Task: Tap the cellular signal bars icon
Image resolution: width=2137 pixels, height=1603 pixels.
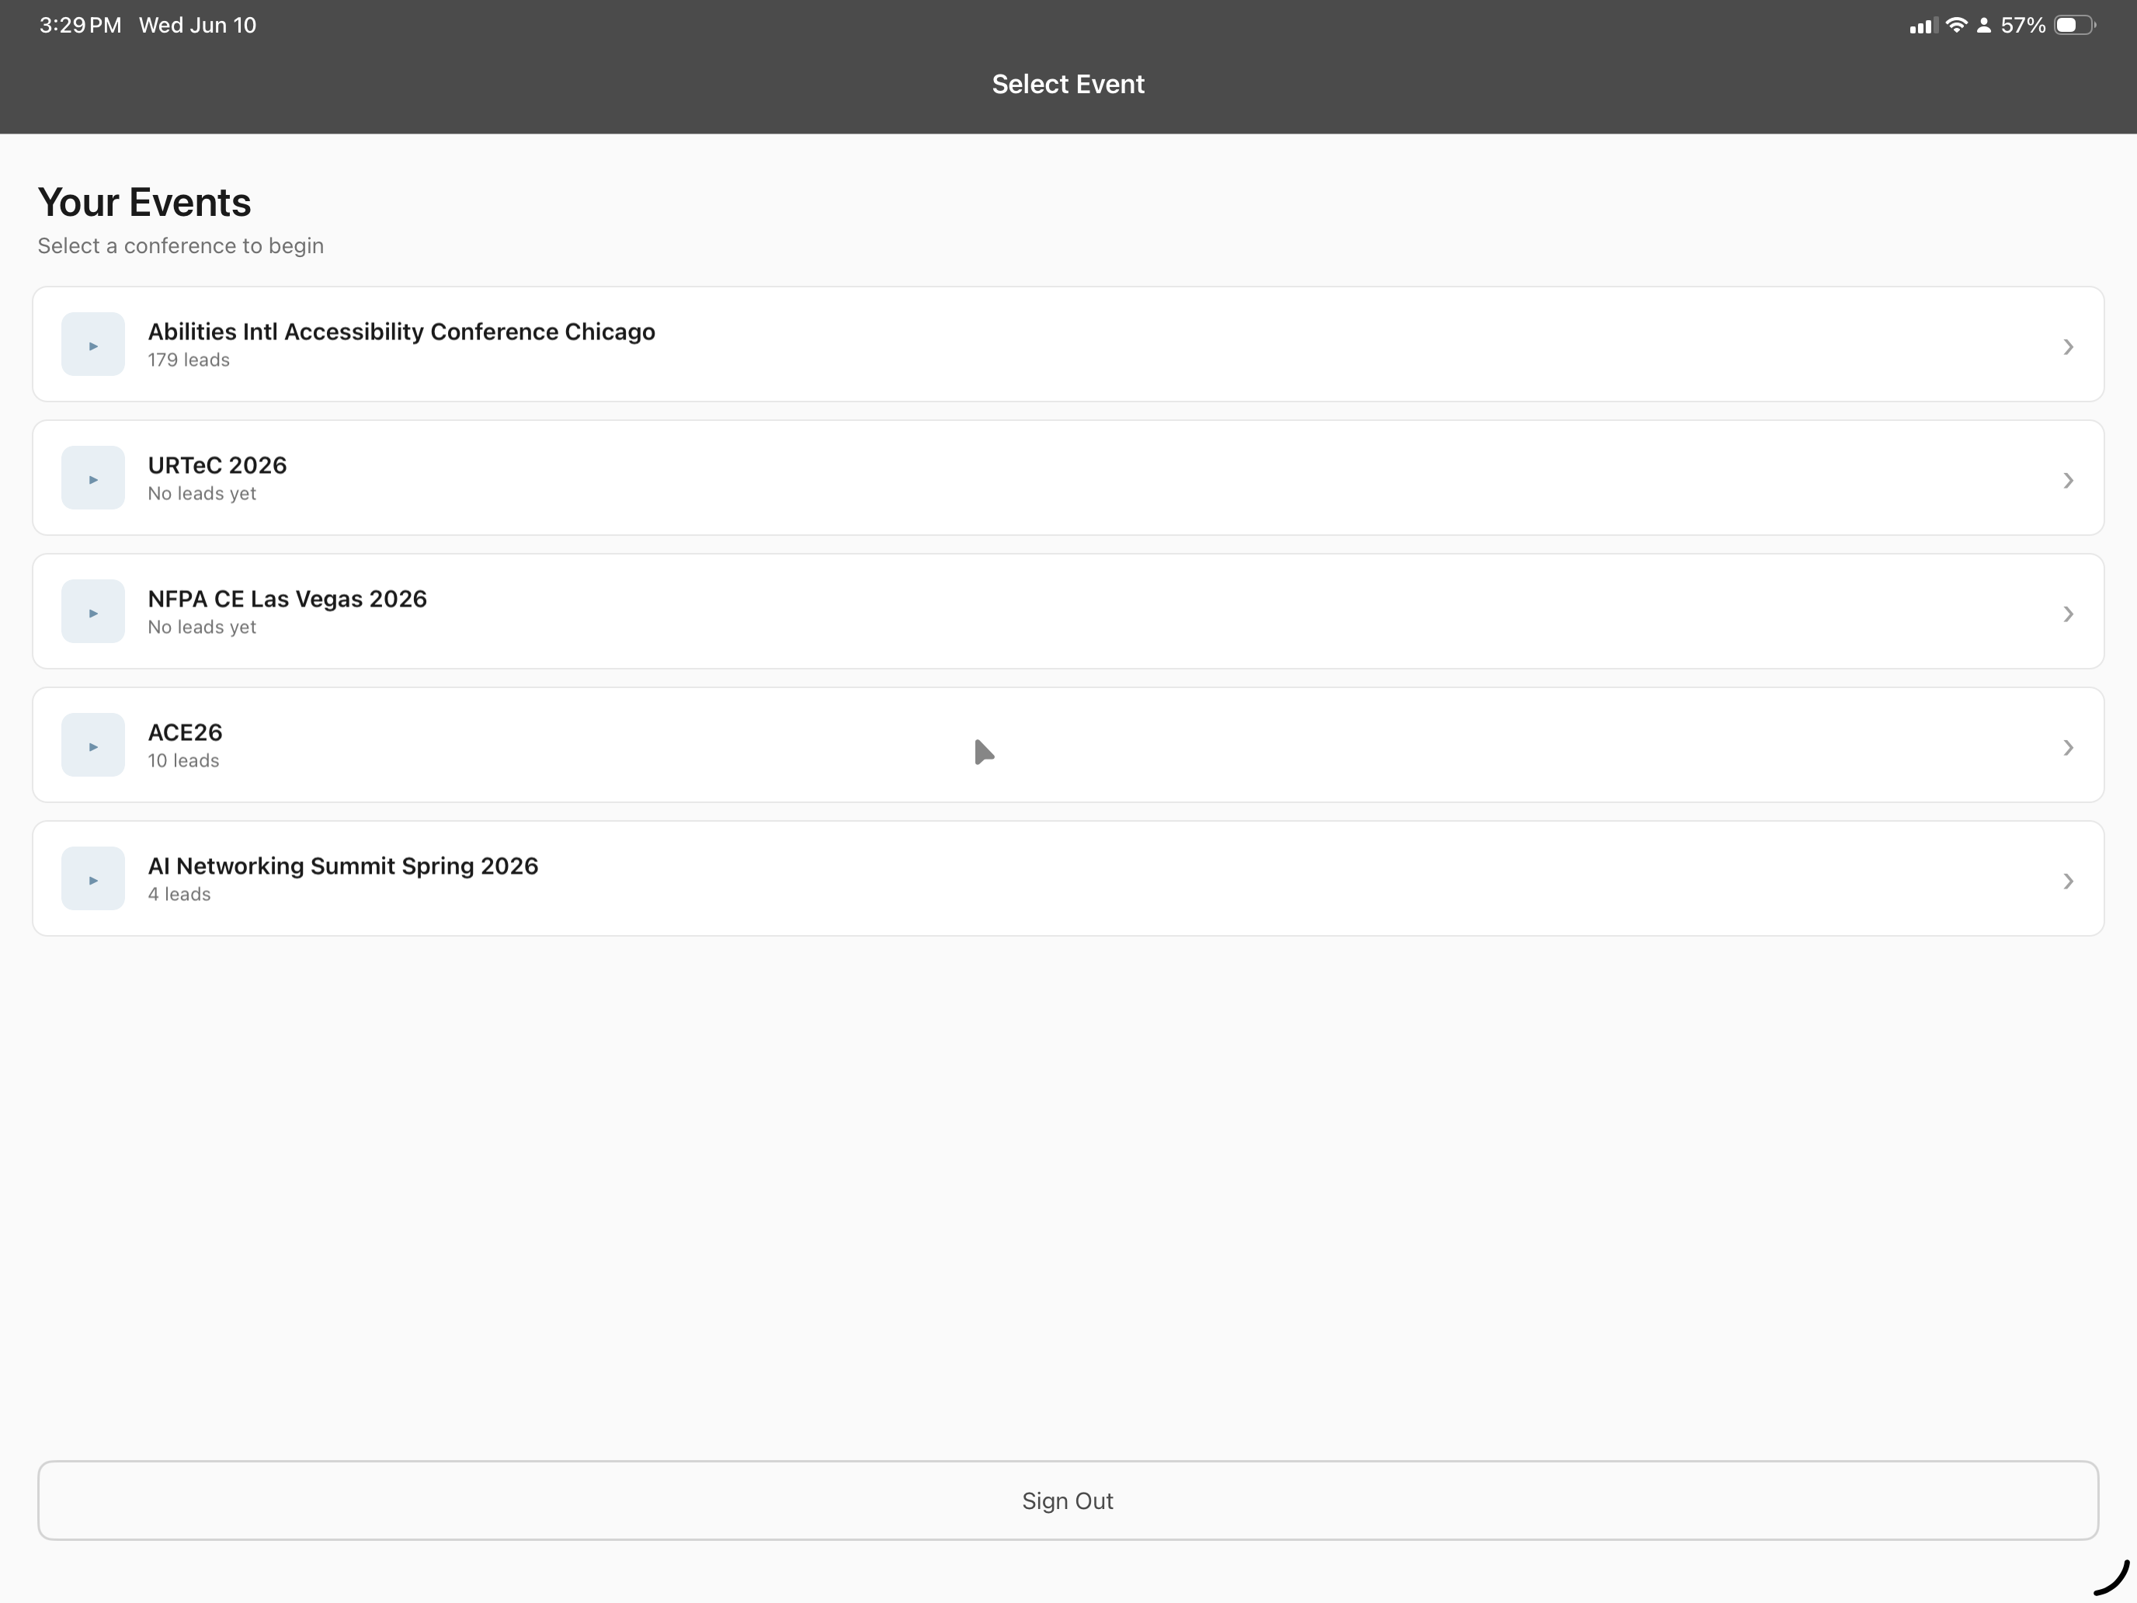Action: pyautogui.click(x=1923, y=26)
